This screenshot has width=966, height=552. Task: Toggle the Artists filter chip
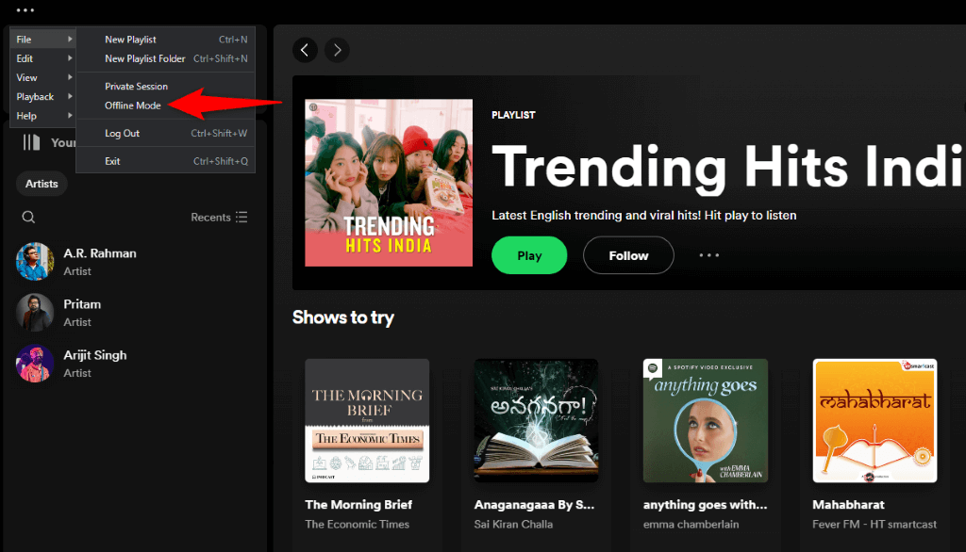42,184
